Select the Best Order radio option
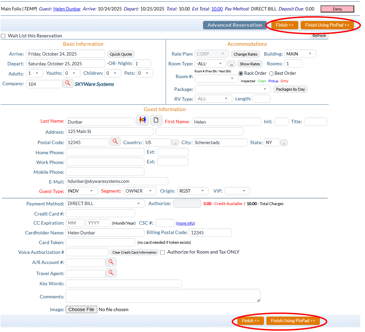365x332 pixels. point(271,73)
